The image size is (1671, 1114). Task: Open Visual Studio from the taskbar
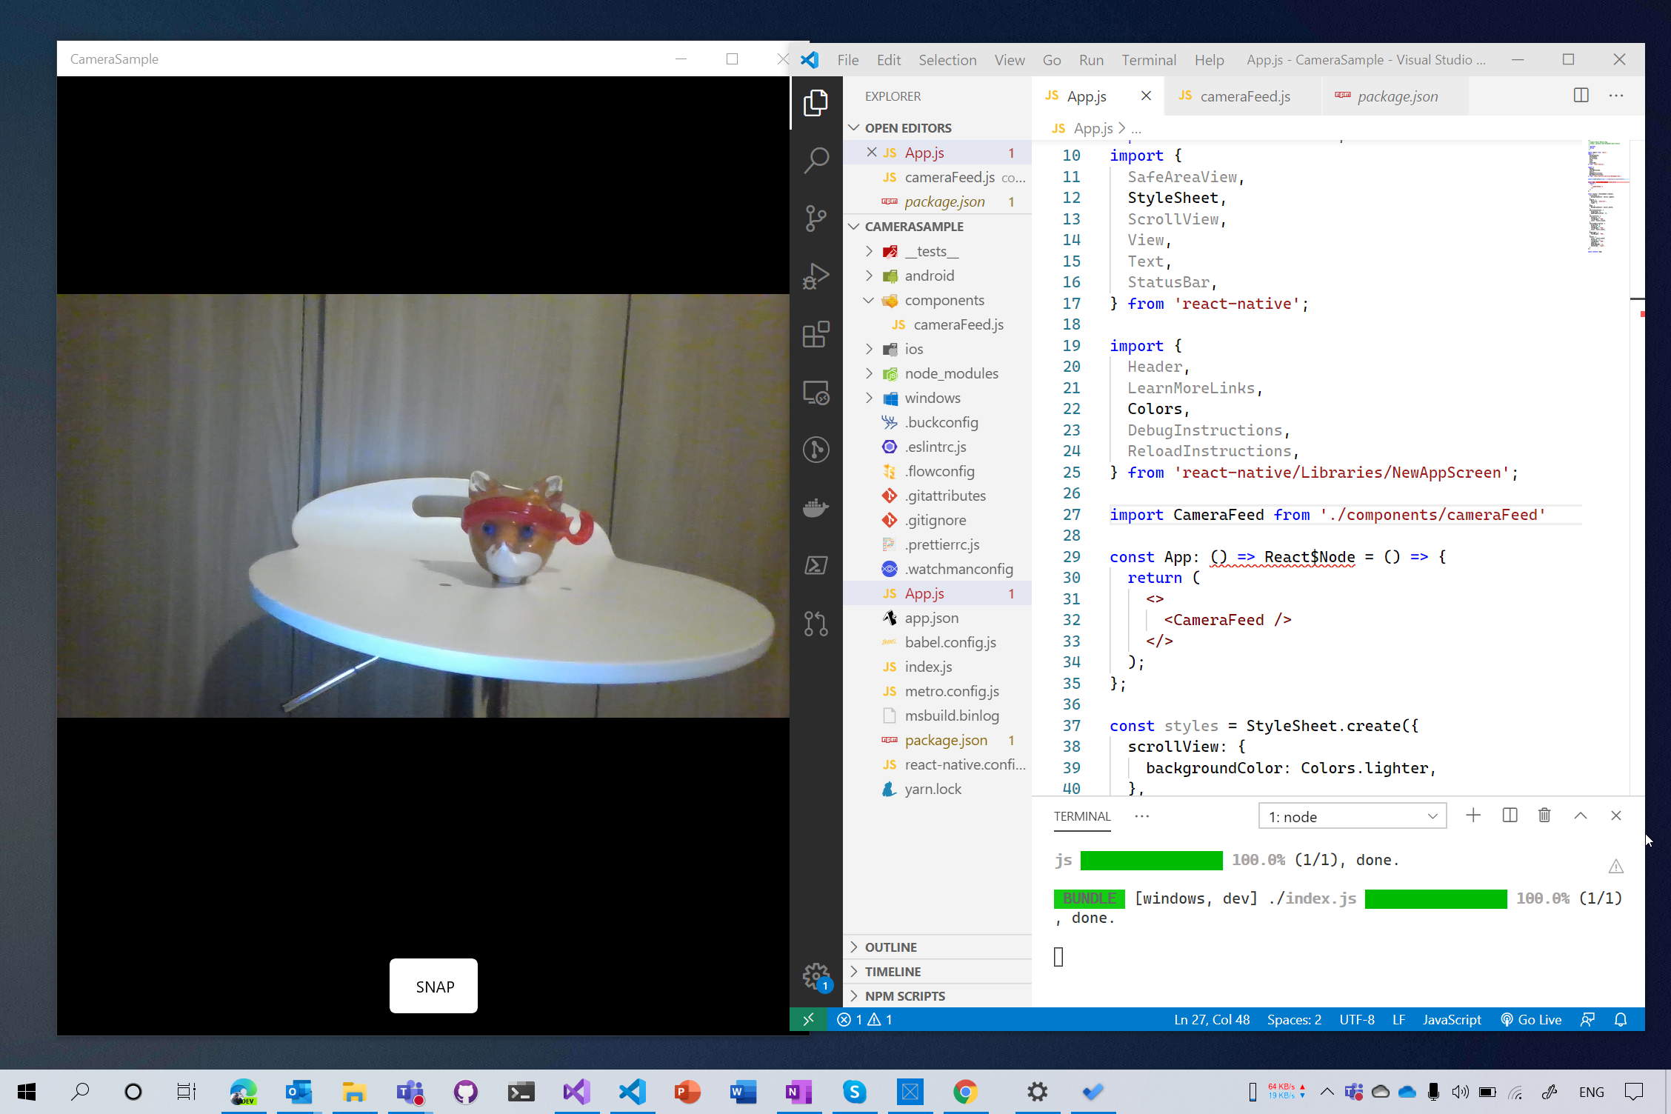click(x=576, y=1091)
